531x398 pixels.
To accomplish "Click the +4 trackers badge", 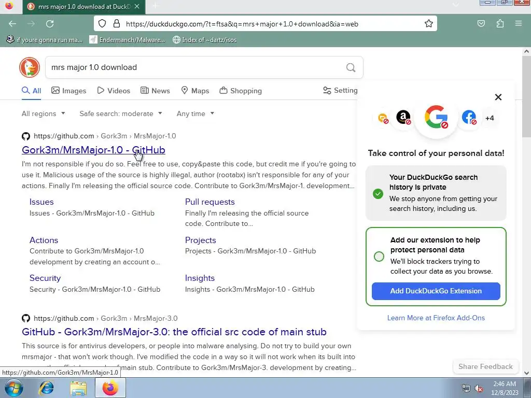I will point(490,118).
